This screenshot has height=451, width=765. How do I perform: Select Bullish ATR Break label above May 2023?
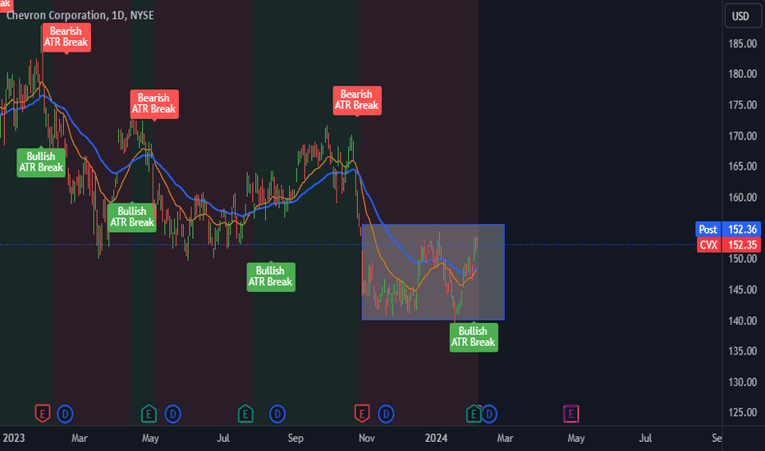(131, 217)
